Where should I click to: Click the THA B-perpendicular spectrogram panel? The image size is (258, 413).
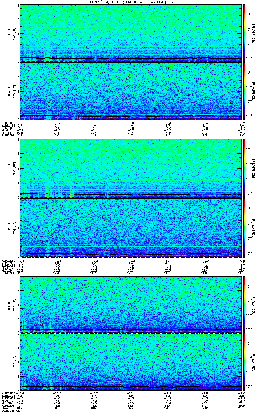[131, 33]
